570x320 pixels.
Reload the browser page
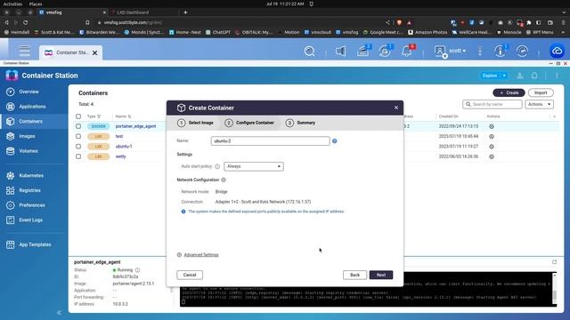[x=26, y=22]
